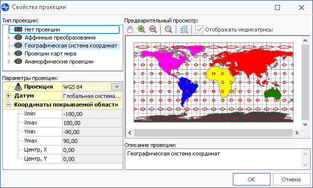
Task: Expand the Аффинные преобразования tree node
Action: [9, 37]
